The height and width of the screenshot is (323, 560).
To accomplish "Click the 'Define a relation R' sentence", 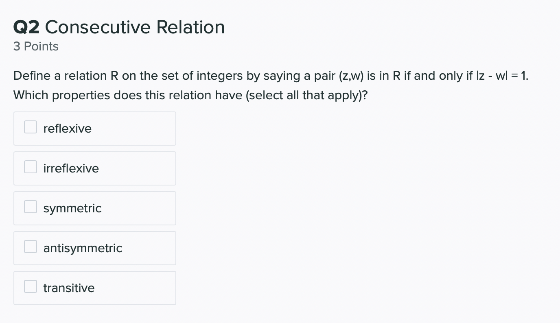I will point(271,76).
